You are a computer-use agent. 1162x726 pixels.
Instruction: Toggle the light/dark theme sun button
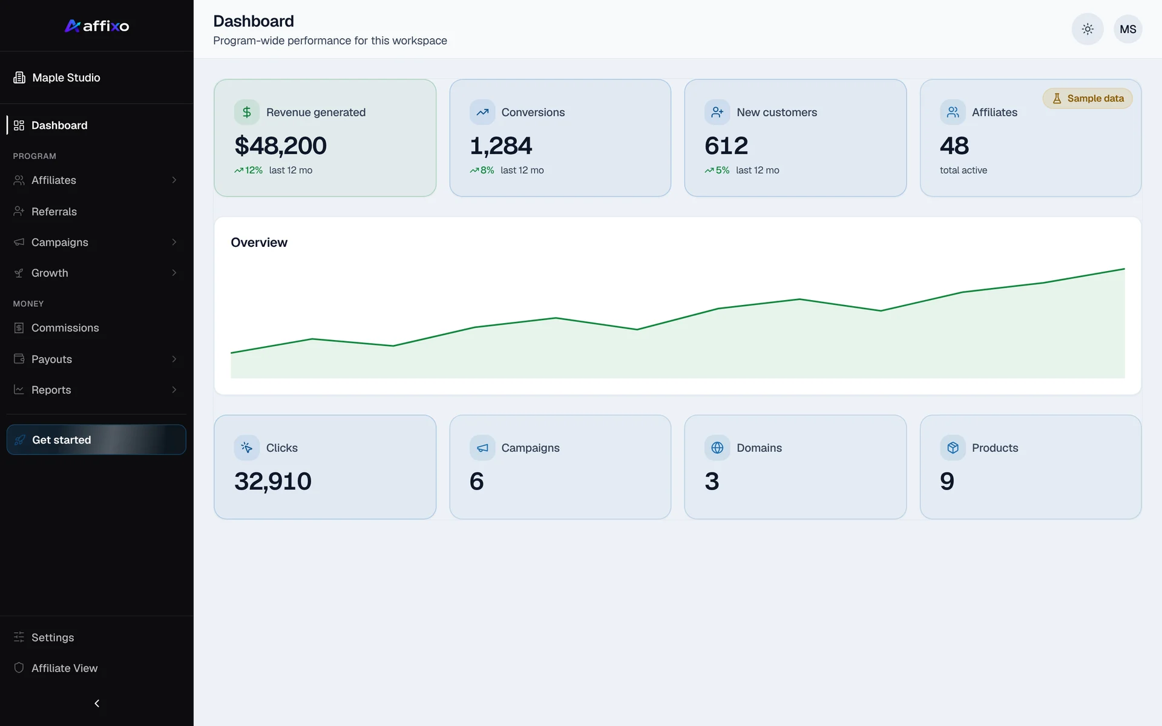pos(1088,29)
